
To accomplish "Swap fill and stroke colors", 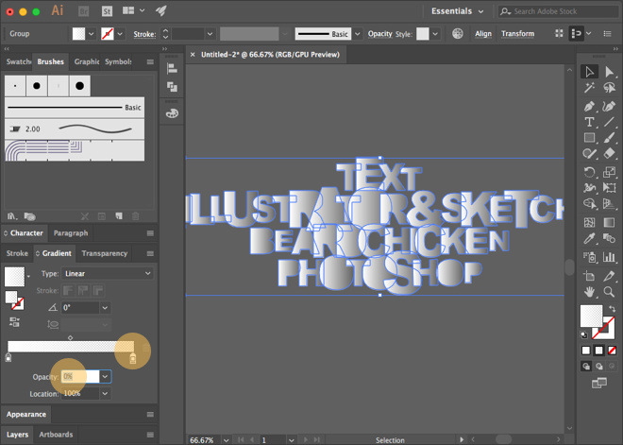I will click(x=612, y=309).
